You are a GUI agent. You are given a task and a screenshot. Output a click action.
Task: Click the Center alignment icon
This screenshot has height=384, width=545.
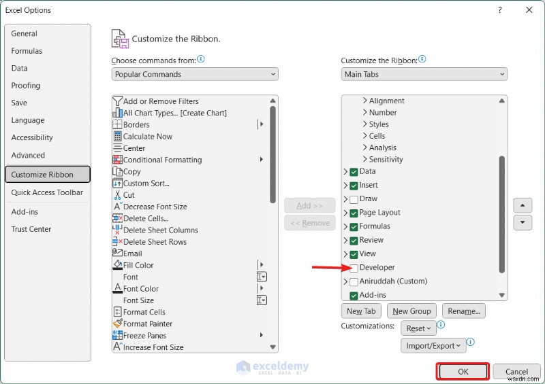point(117,147)
